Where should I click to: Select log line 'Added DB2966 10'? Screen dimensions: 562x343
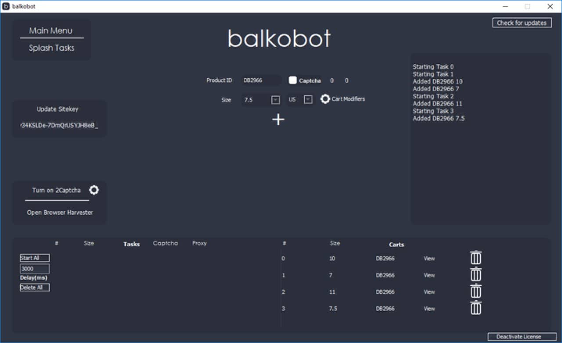437,81
